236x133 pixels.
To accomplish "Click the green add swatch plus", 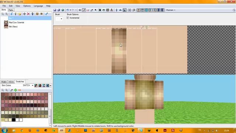I will pos(15,90).
